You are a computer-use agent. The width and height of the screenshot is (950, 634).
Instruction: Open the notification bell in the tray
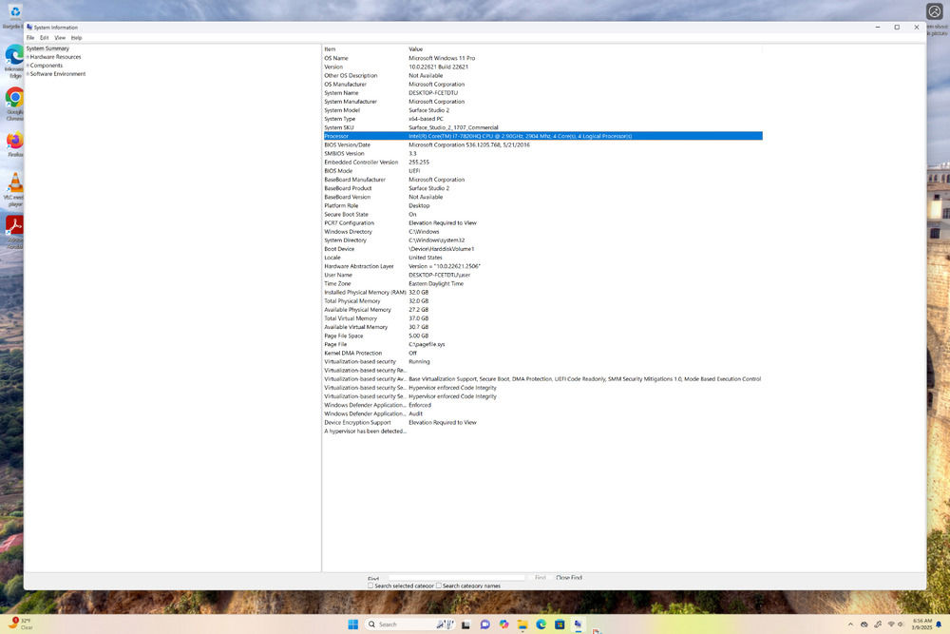(939, 624)
